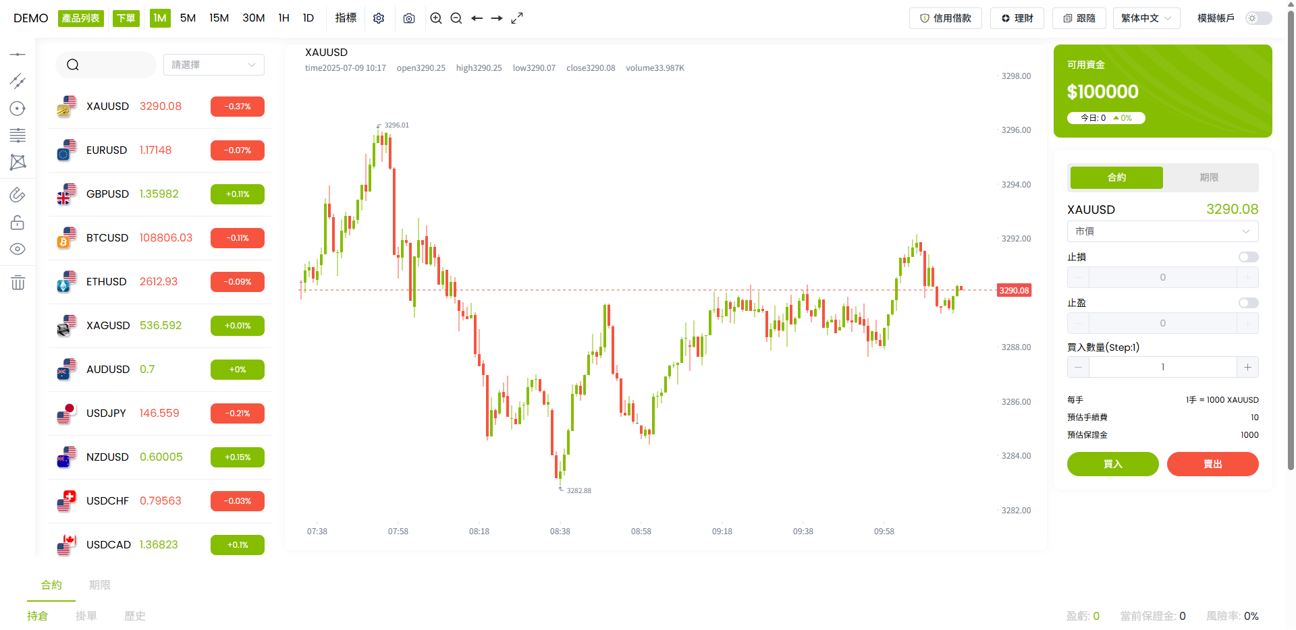The height and width of the screenshot is (630, 1296).
Task: Zoom in on the chart
Action: [436, 18]
